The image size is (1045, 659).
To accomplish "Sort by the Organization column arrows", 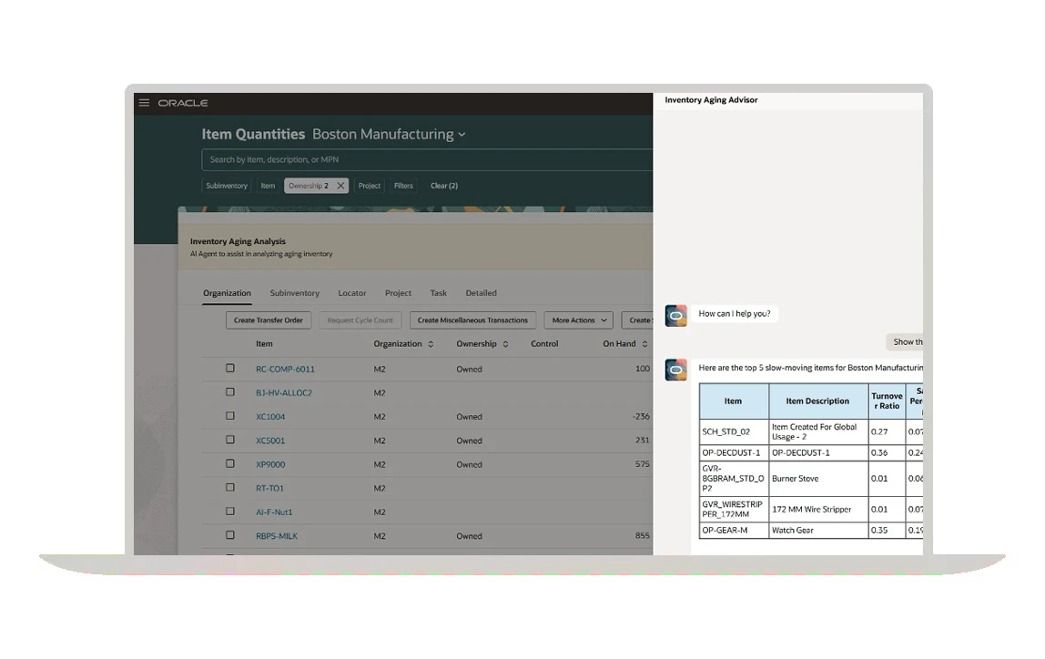I will (x=431, y=345).
